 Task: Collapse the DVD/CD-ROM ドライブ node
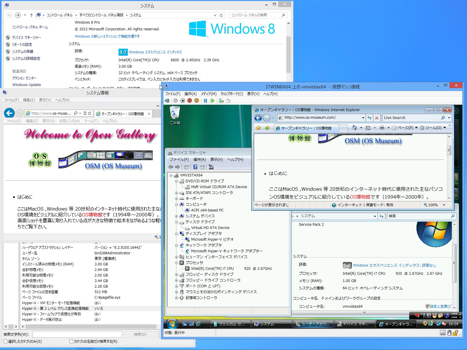(176, 181)
